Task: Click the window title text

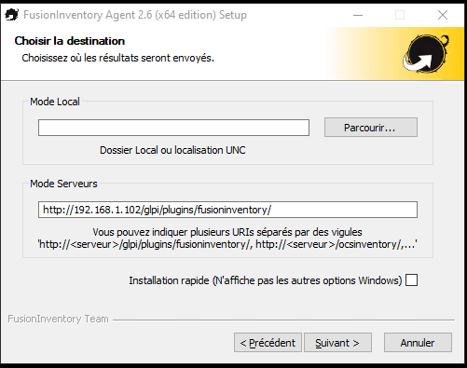Action: tap(135, 15)
